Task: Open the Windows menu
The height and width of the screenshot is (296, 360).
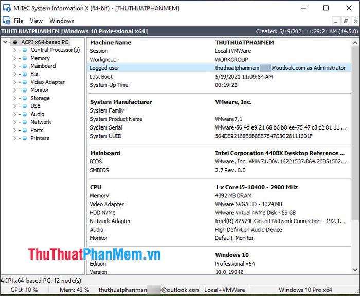Action: click(x=62, y=21)
